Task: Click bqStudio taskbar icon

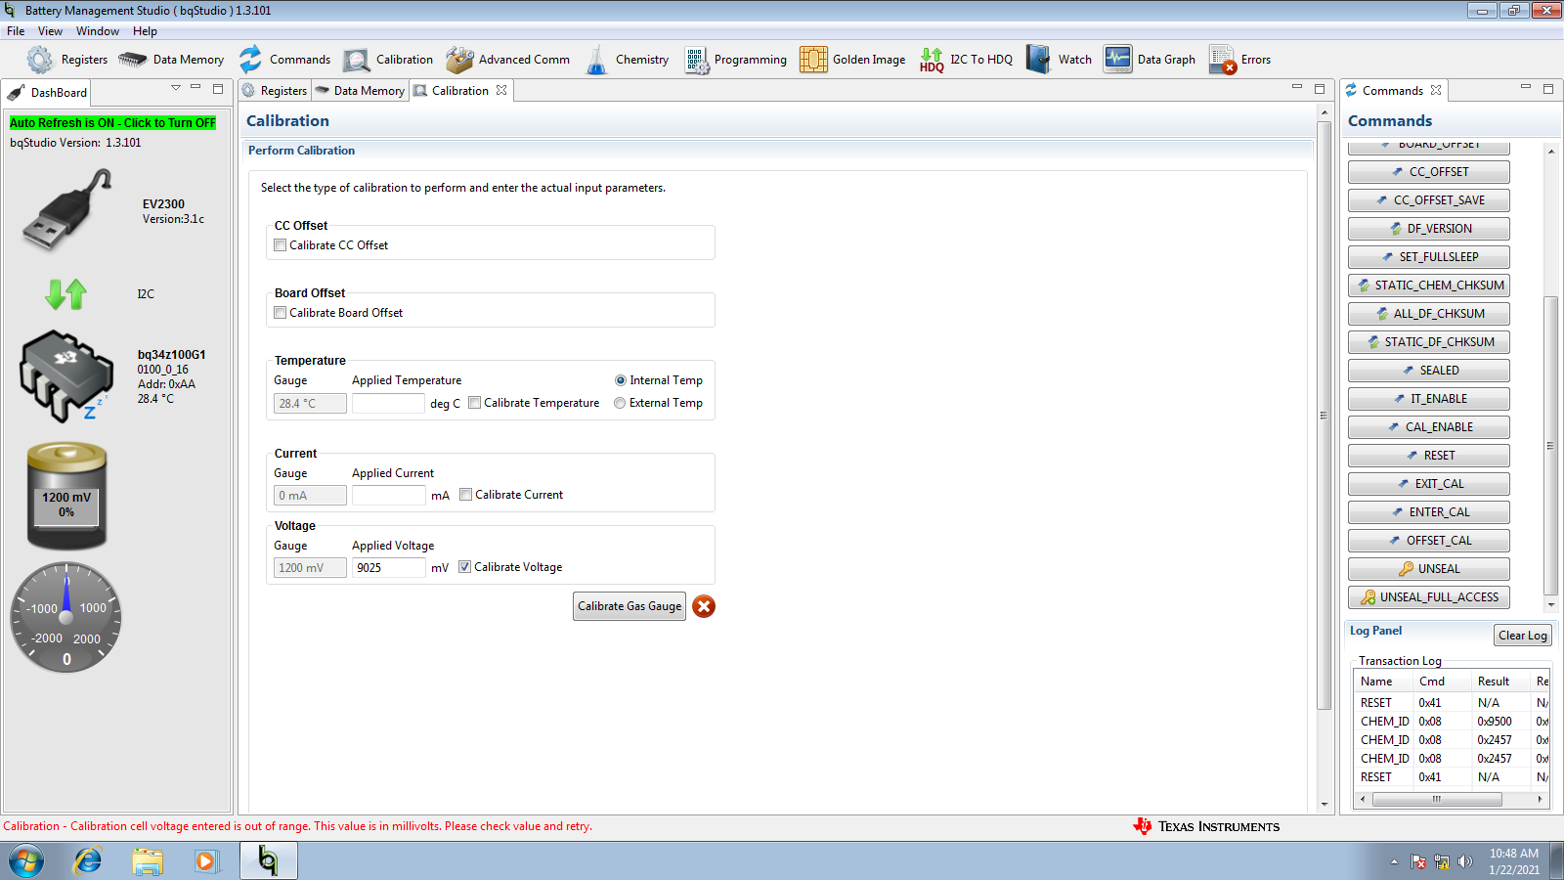Action: (x=268, y=860)
